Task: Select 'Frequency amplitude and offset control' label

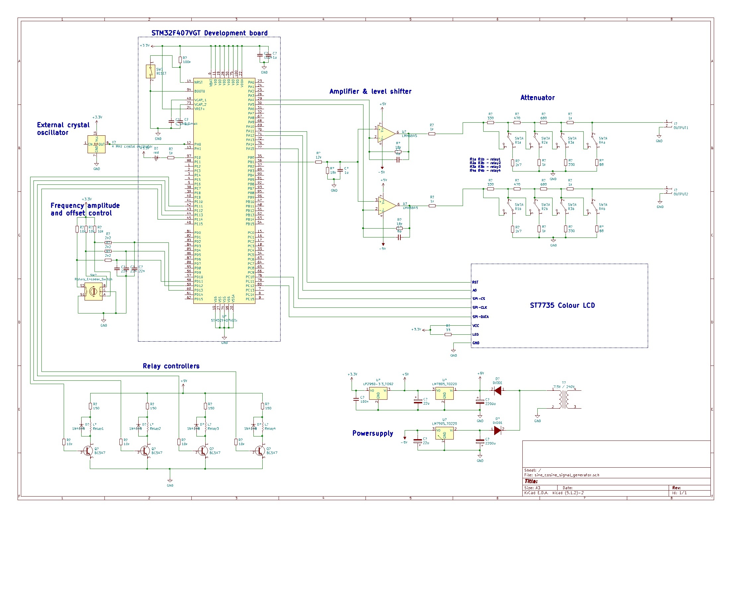Action: pyautogui.click(x=85, y=209)
